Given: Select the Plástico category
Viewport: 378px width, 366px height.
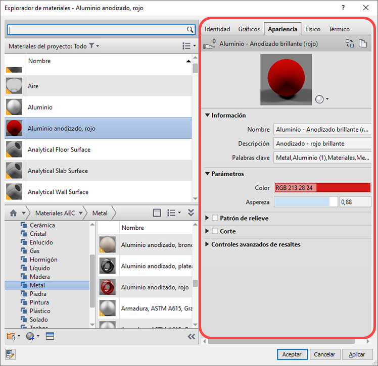Looking at the screenshot, I should [40, 311].
